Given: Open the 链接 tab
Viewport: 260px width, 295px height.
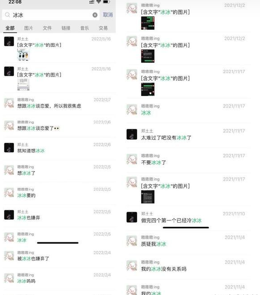Looking at the screenshot, I should (x=66, y=28).
